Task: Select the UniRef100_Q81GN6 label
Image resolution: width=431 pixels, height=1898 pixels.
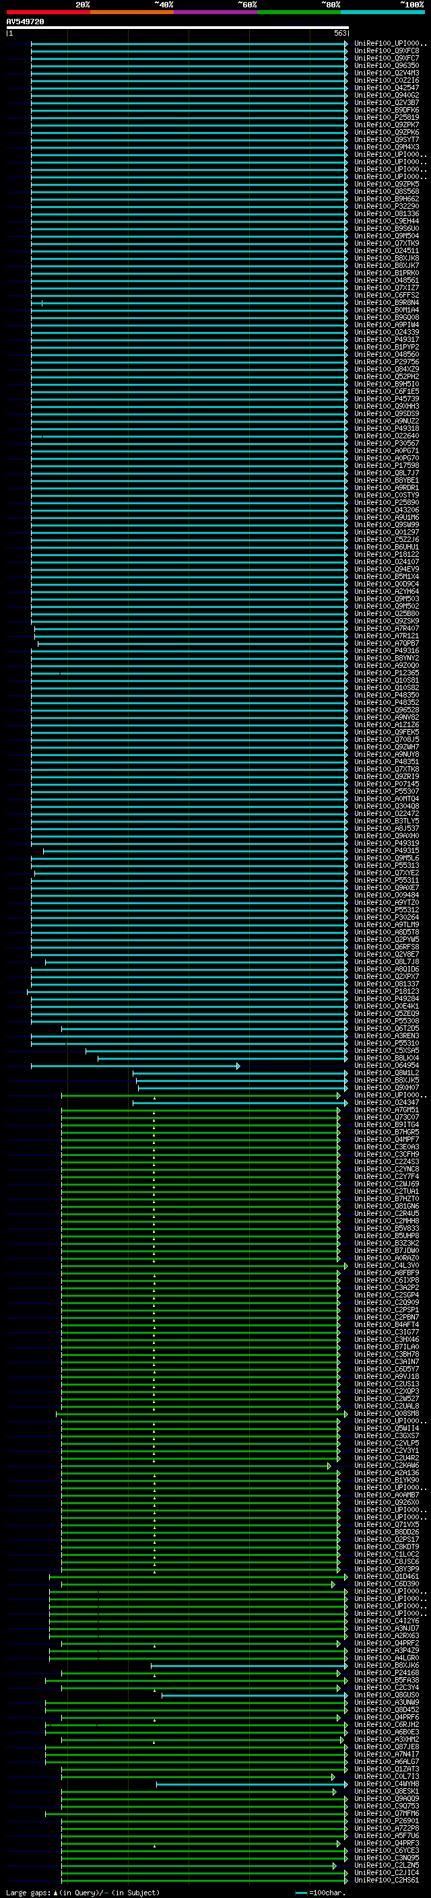Action: click(x=387, y=1207)
